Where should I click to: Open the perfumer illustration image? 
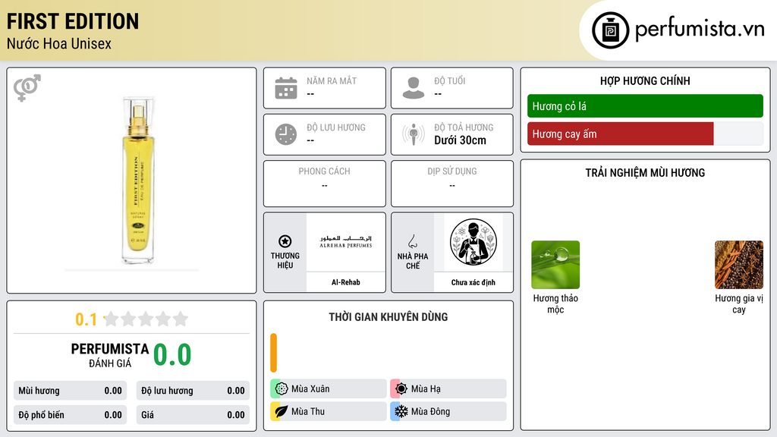coord(473,242)
